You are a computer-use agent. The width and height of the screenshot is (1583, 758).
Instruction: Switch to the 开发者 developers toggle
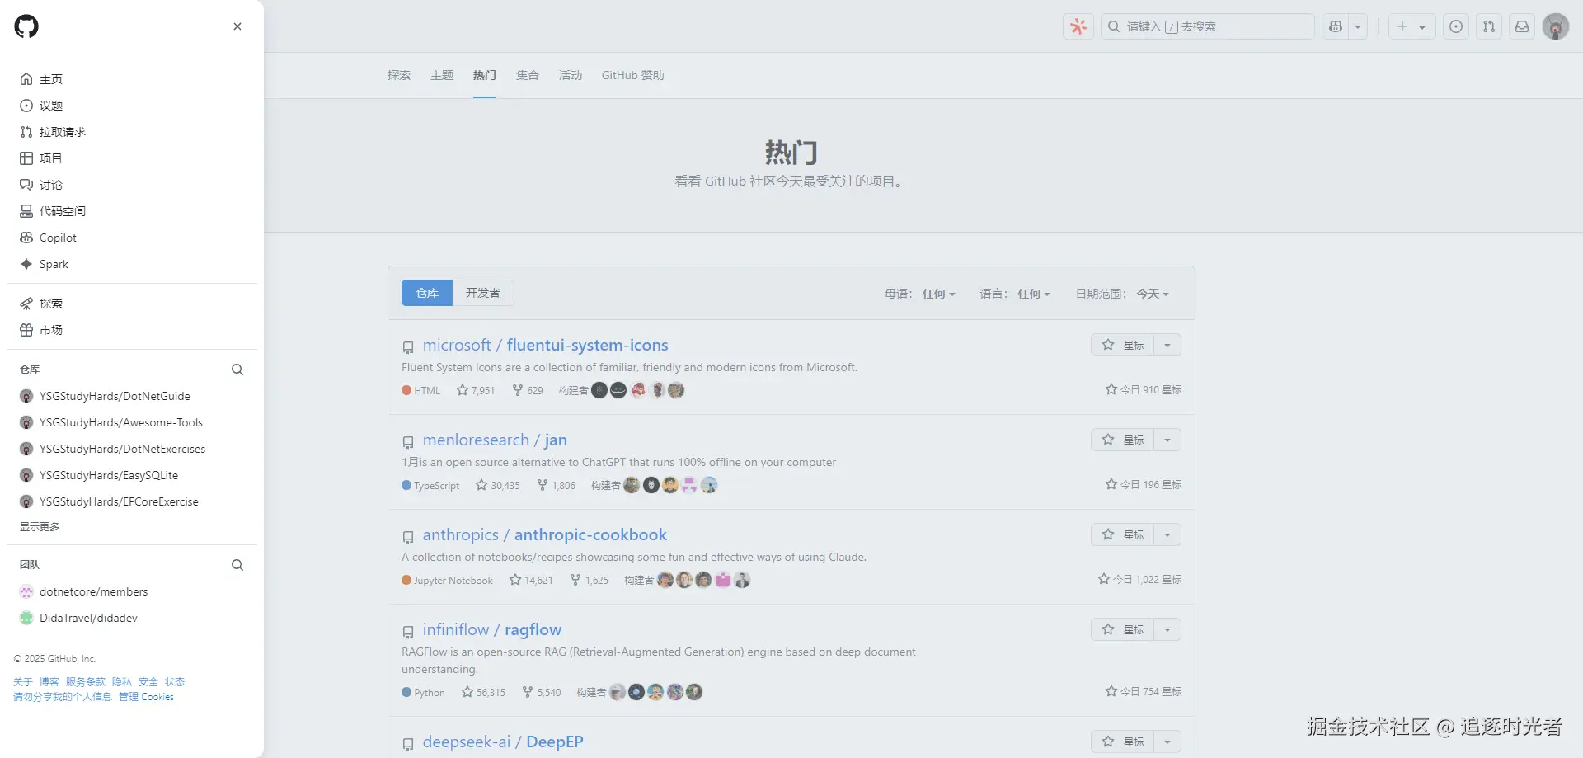point(483,293)
